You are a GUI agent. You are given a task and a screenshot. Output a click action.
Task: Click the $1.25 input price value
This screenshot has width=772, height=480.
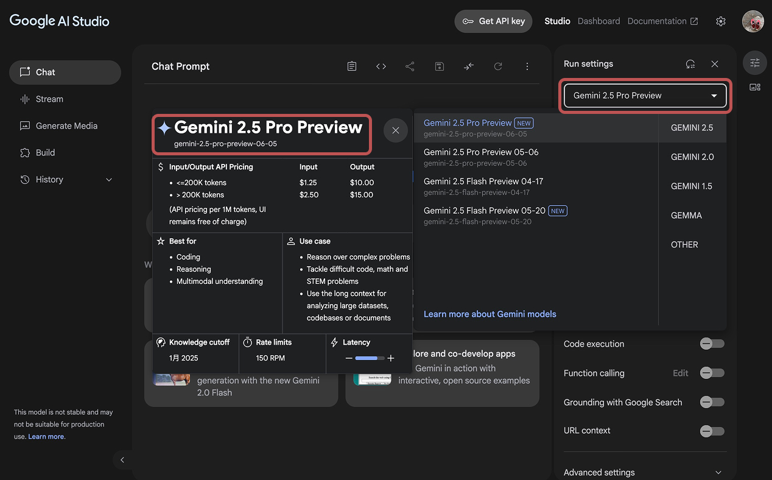308,183
